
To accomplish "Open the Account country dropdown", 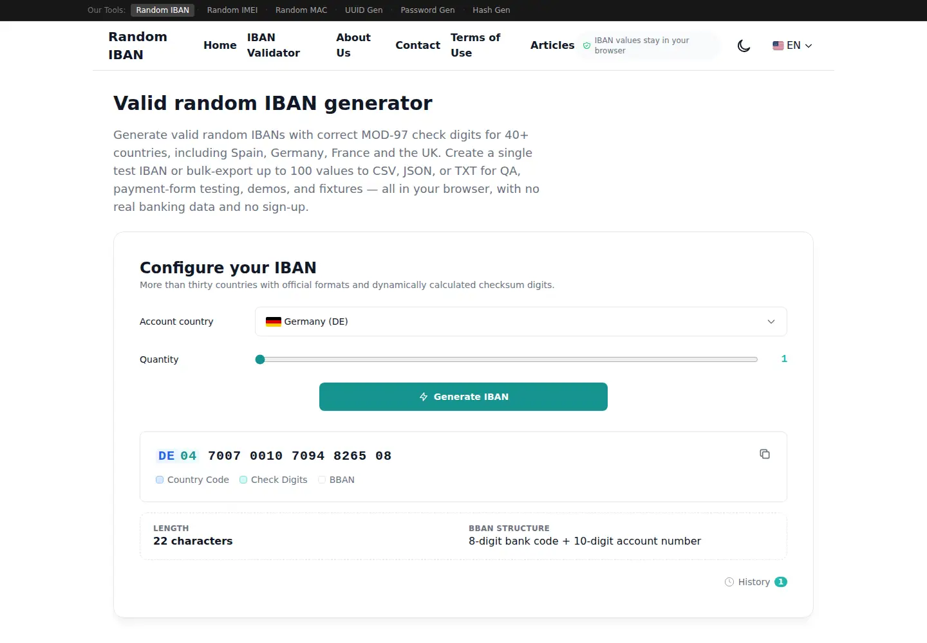I will pyautogui.click(x=521, y=321).
